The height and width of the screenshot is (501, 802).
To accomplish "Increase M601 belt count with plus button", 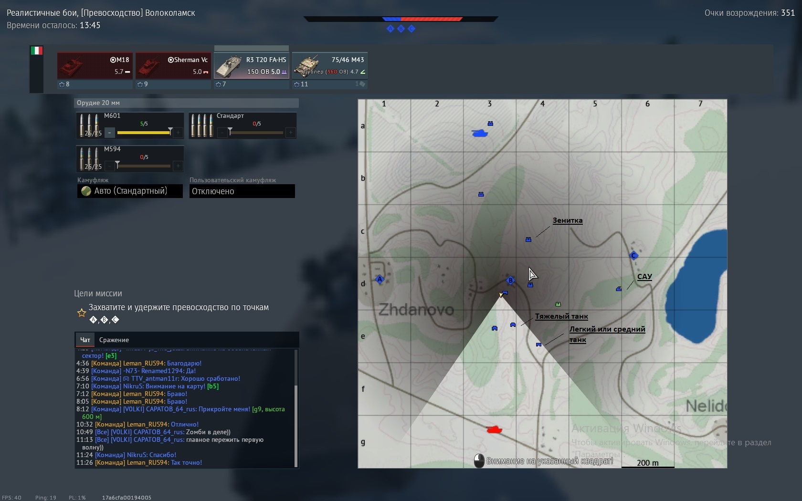I will 178,133.
